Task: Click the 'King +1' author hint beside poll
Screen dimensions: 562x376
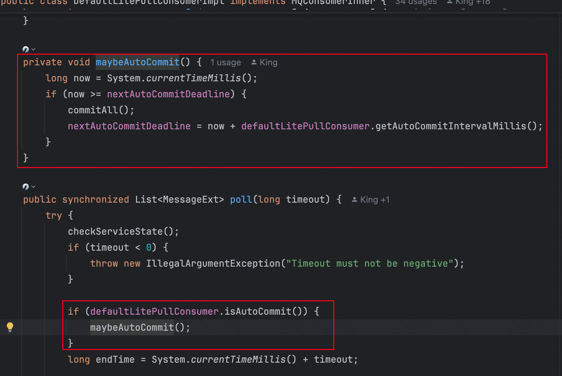Action: [x=371, y=200]
